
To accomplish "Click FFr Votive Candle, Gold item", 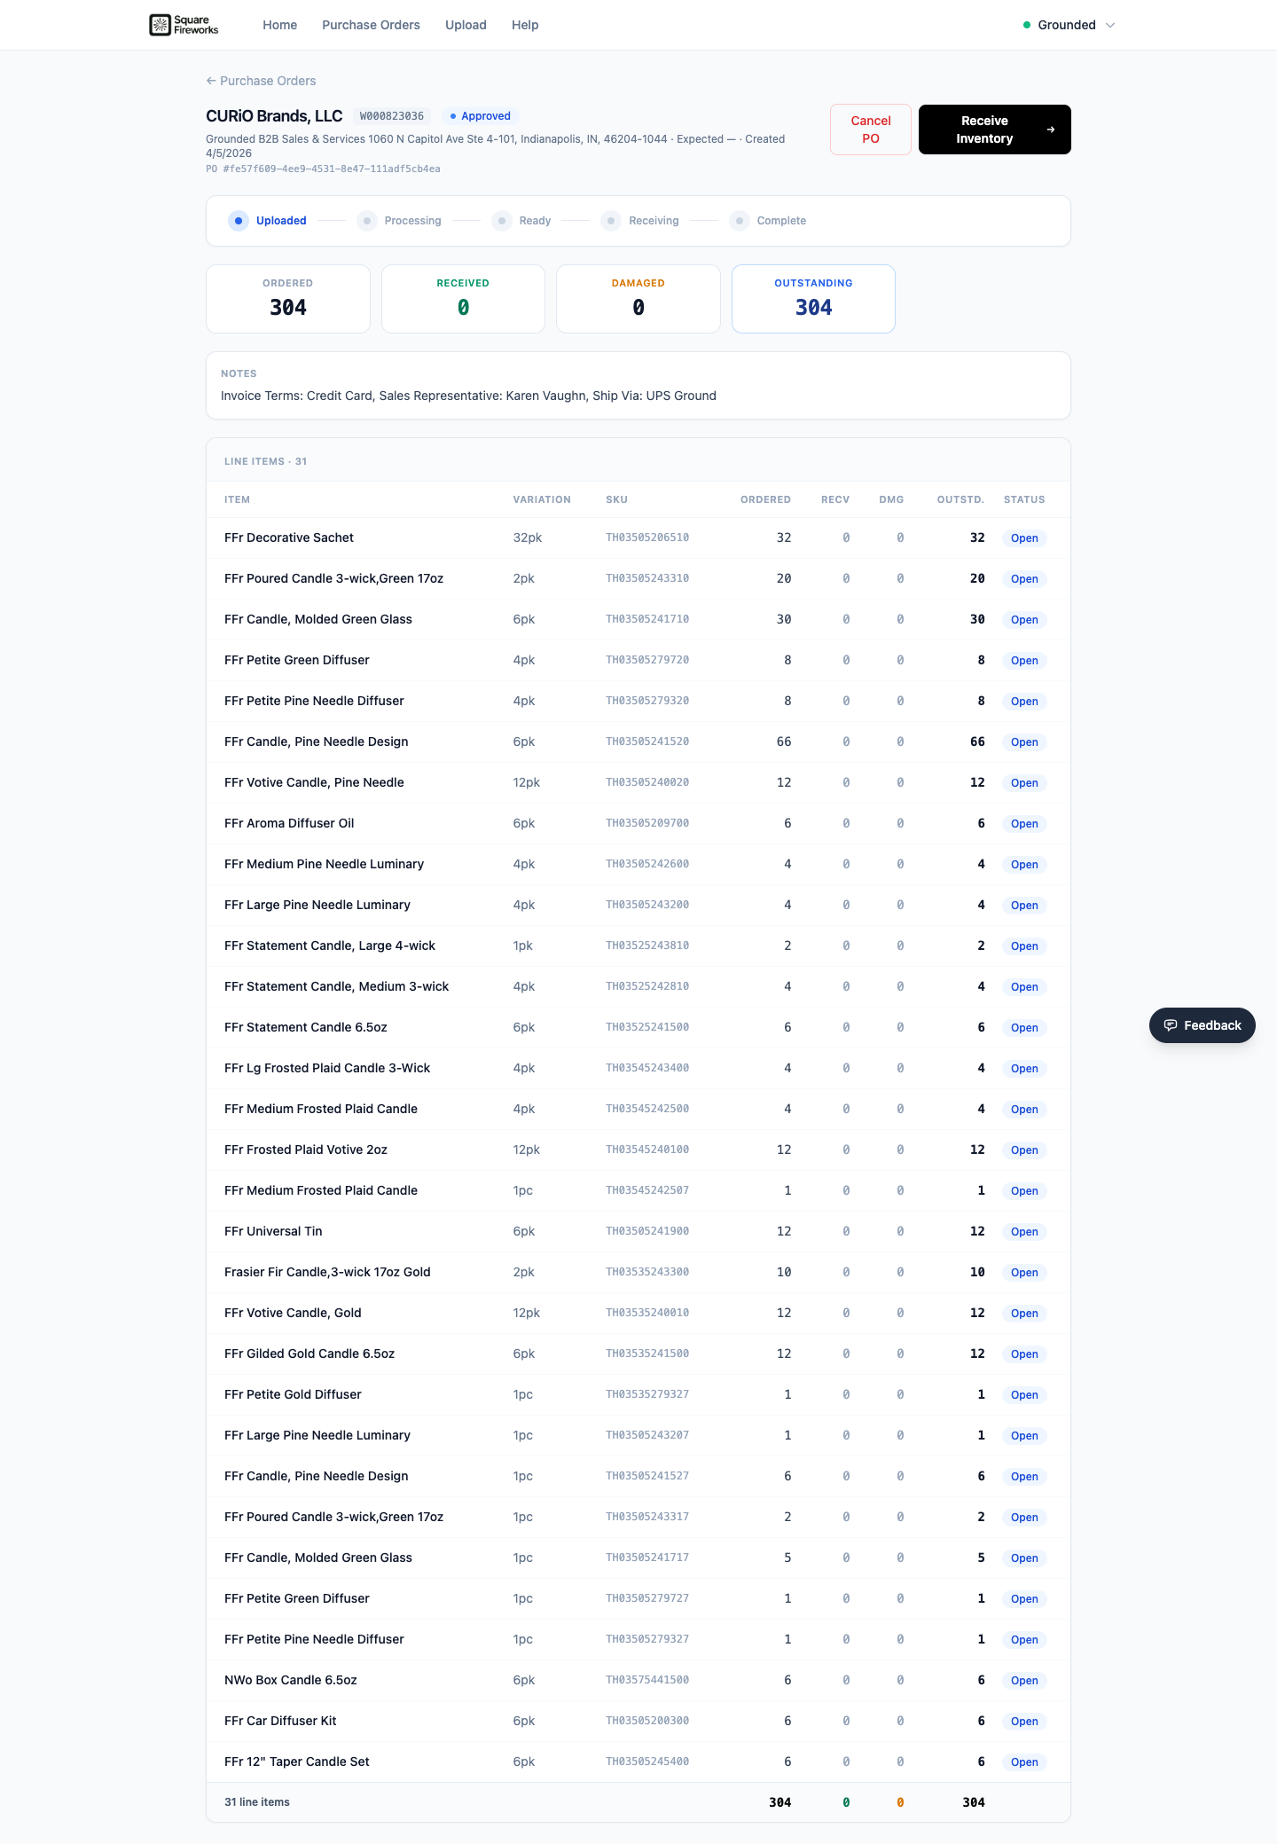I will tap(293, 1313).
